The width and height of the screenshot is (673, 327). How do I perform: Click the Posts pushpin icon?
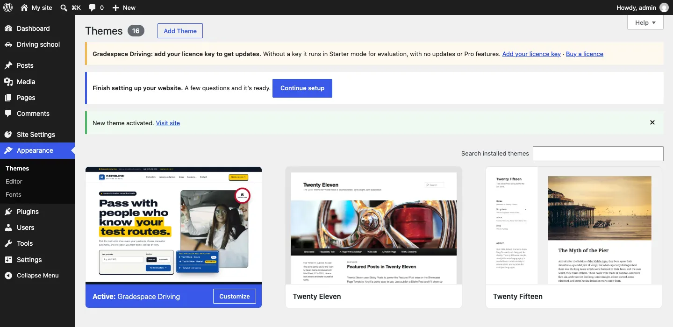pyautogui.click(x=8, y=65)
